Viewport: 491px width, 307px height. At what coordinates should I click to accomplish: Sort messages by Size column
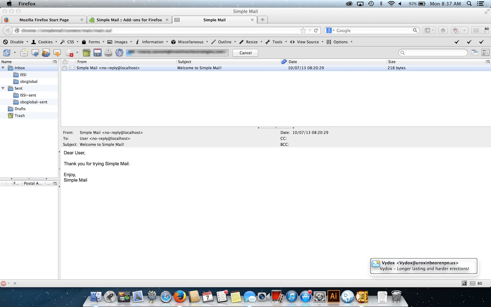(436, 62)
